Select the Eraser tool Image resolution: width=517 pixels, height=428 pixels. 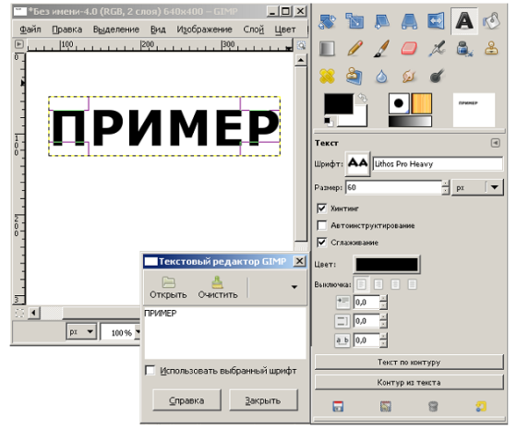tap(409, 49)
